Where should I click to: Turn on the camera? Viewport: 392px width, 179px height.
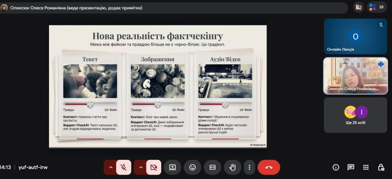[153, 167]
